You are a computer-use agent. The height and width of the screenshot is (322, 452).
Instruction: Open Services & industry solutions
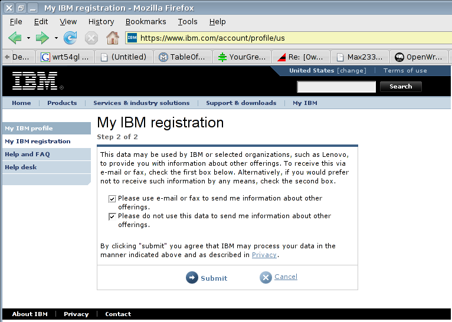click(x=141, y=103)
